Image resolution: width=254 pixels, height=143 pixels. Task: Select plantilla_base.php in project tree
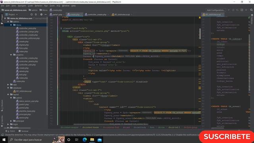coord(25,111)
